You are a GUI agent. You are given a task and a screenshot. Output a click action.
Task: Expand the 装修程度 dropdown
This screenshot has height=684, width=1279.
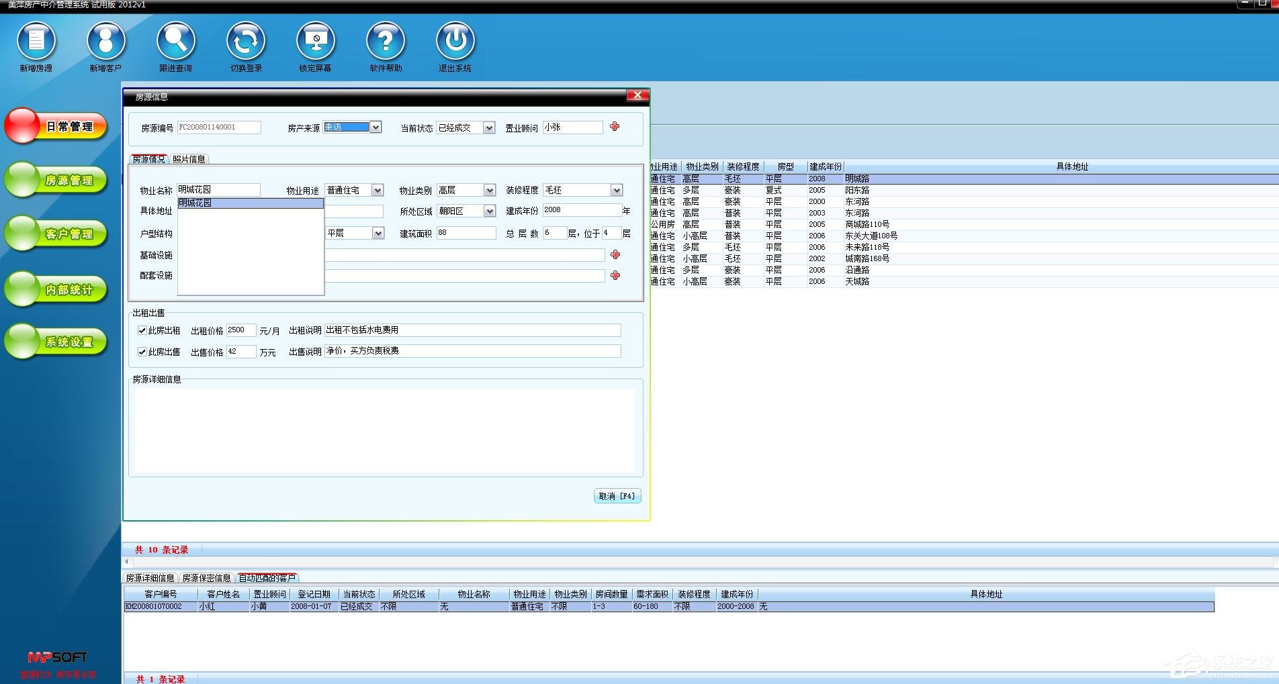pyautogui.click(x=616, y=191)
